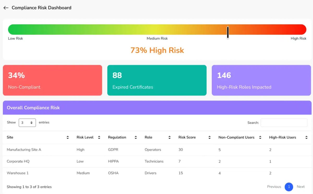This screenshot has width=313, height=194.
Task: Click the Non-Compliant Users value 5
Action: (220, 150)
